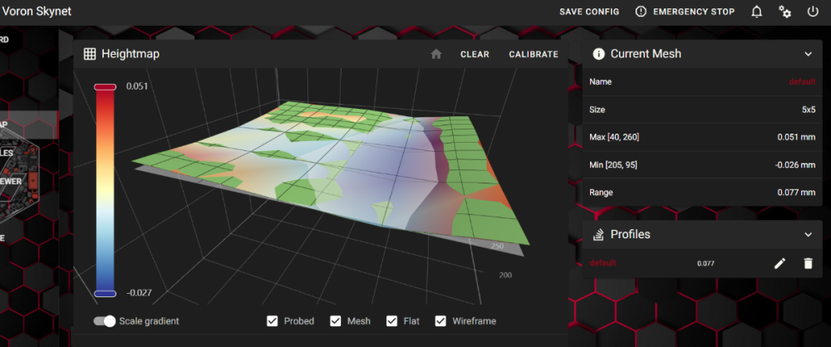Viewport: 831px width, 347px height.
Task: Click the power icon in top bar
Action: [x=813, y=12]
